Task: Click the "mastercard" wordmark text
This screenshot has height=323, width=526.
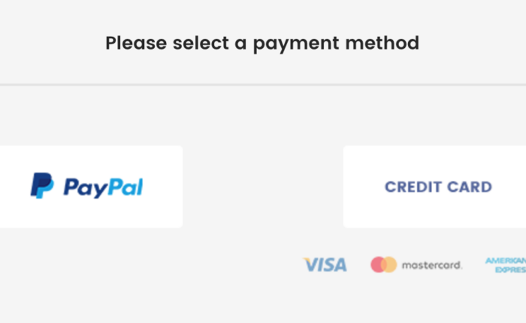Action: [x=431, y=265]
